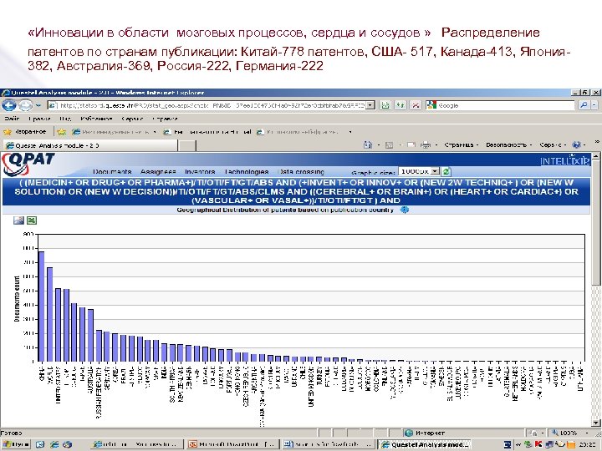Switch to the Assignees tab
Screen dimensions: 602x451
click(x=158, y=172)
